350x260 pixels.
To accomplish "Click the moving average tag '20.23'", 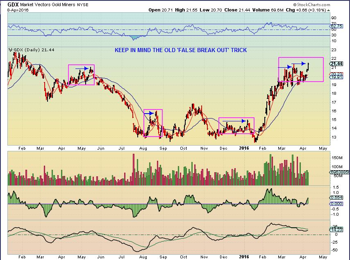I will click(336, 74).
